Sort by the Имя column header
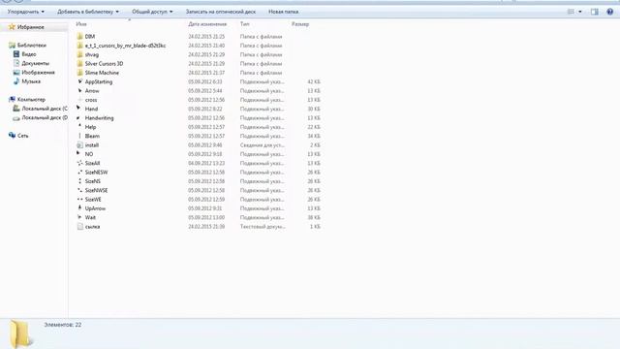The image size is (620, 349). [x=81, y=24]
